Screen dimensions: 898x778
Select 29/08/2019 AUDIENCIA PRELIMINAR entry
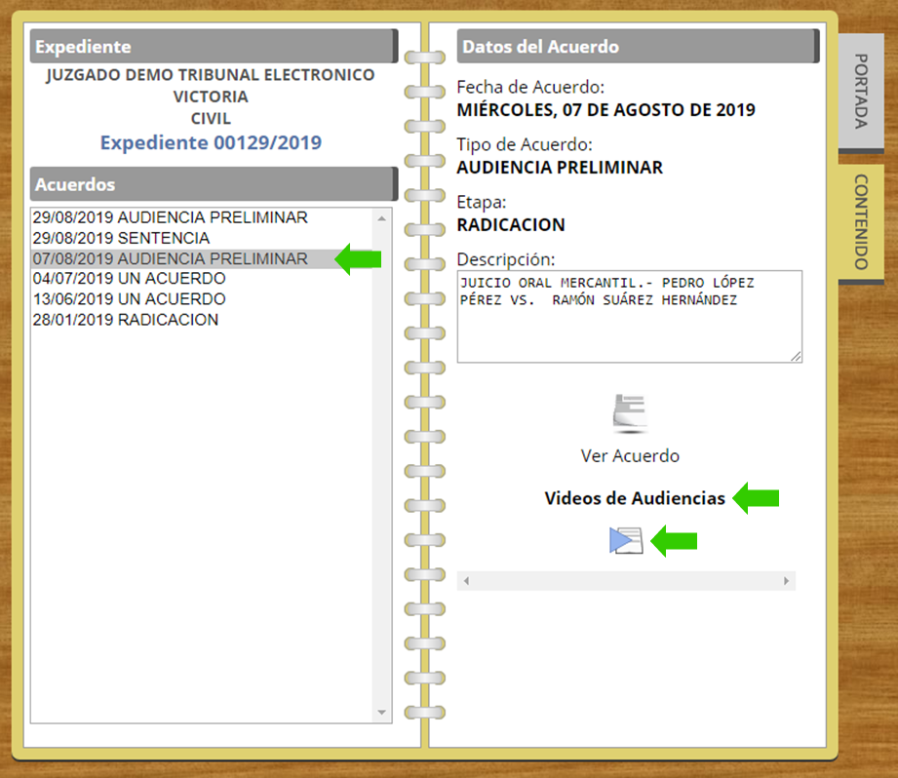pyautogui.click(x=202, y=217)
